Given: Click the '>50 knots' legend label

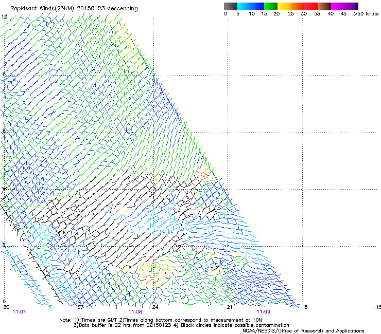Looking at the screenshot, I should tap(366, 14).
